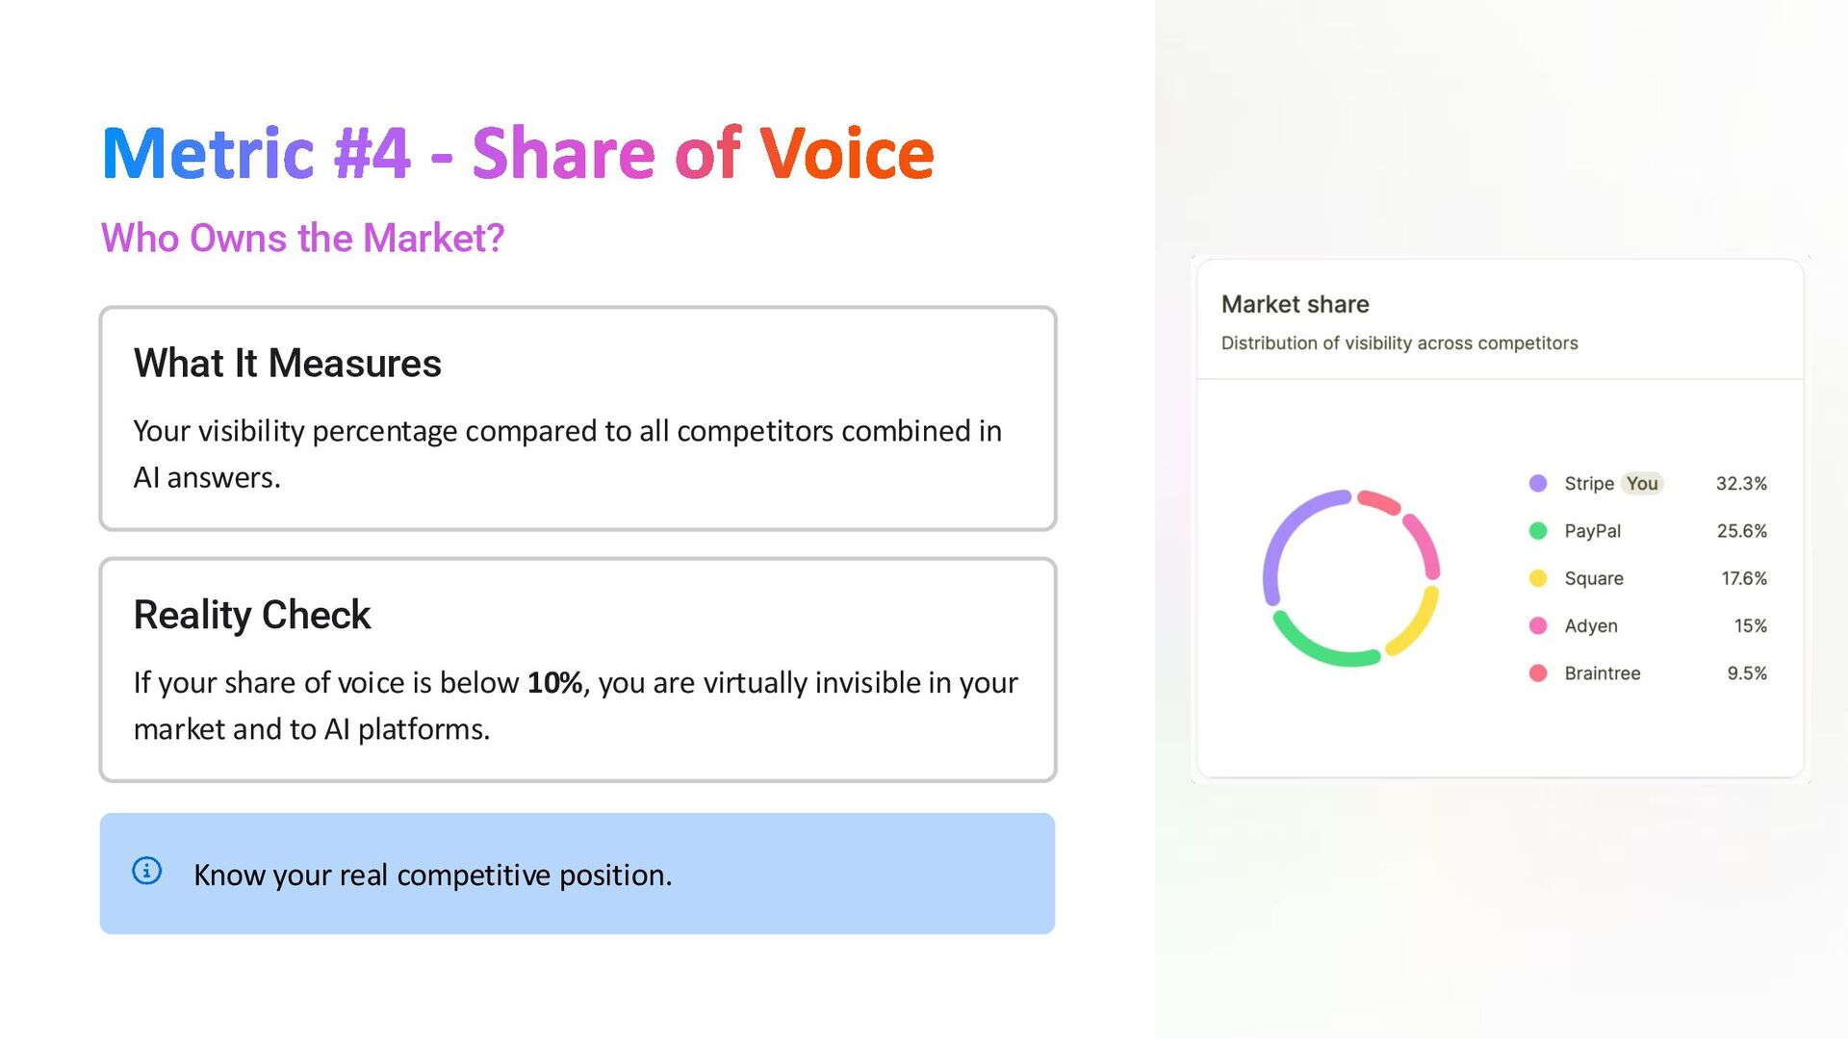Select the red Braintree legend dot
This screenshot has height=1039, width=1848.
1538,673
